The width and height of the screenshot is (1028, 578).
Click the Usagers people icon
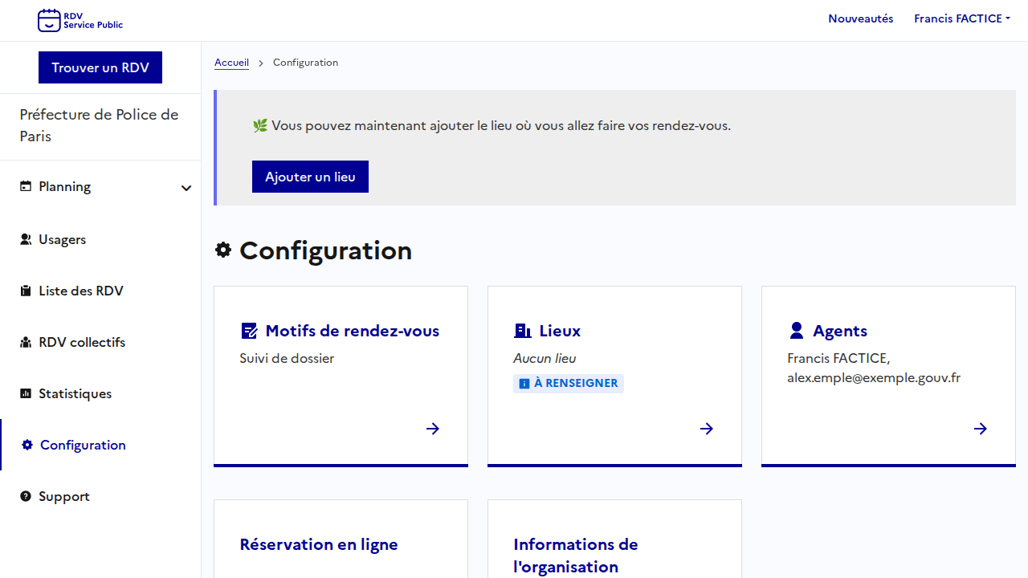[26, 239]
